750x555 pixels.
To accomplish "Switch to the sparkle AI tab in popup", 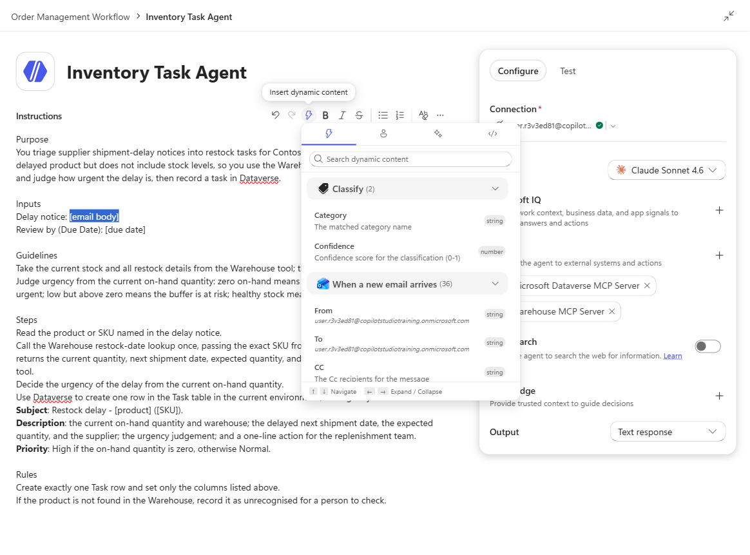I will 438,133.
